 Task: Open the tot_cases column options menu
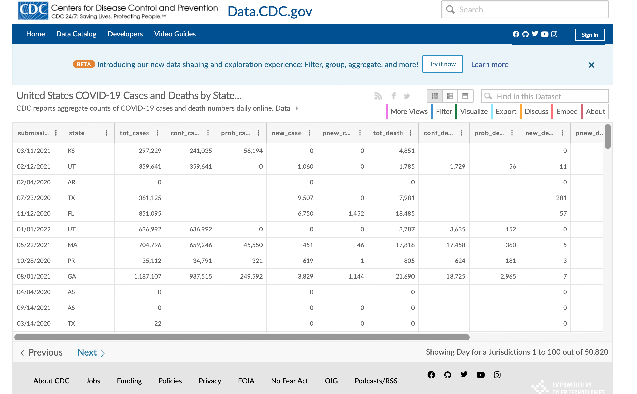(157, 133)
